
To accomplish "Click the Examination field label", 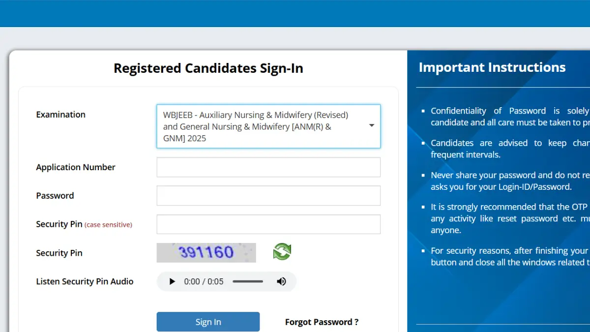I will tap(60, 115).
